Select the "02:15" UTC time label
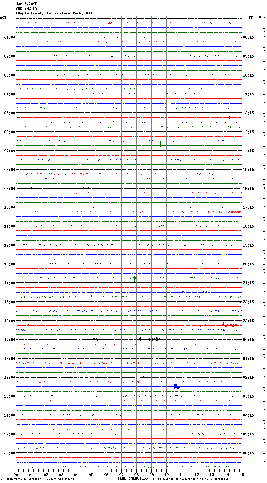Screen dimensions: 267x483 tap(248, 378)
